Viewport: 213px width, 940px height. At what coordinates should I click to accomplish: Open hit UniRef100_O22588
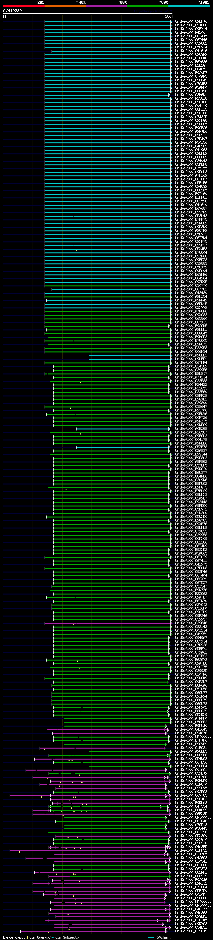pyautogui.click(x=191, y=380)
